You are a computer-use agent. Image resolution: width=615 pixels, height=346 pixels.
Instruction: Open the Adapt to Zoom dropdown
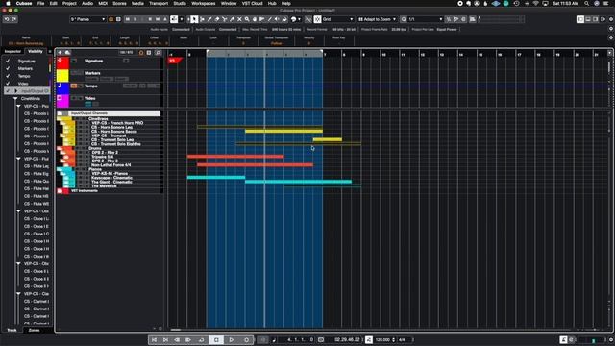377,19
